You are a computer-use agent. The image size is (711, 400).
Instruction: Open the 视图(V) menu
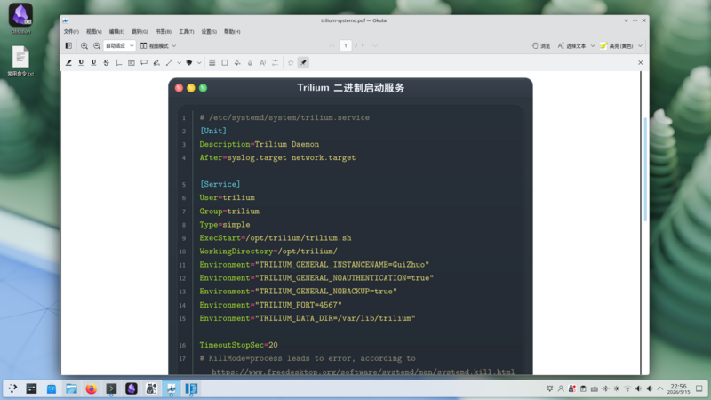pos(94,32)
